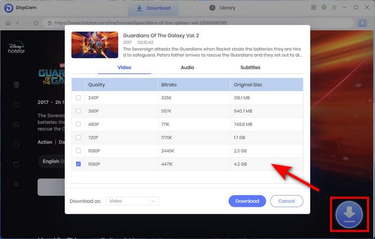Click the English language pill on hotstar page
Image resolution: width=375 pixels, height=239 pixels.
pyautogui.click(x=51, y=161)
